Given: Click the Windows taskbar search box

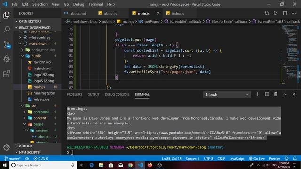Looking at the screenshot, I should click(x=43, y=165).
